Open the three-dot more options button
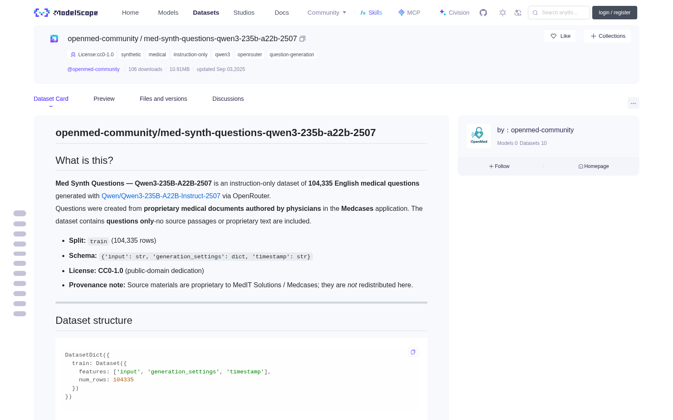The height and width of the screenshot is (420, 673). (633, 103)
